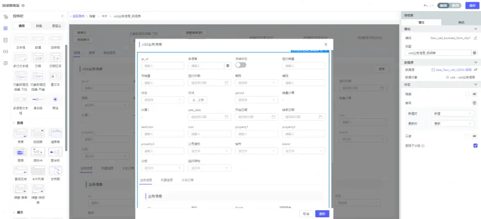Click the globe icon beside the 标题 field
481x219 pixels.
tap(475, 52)
